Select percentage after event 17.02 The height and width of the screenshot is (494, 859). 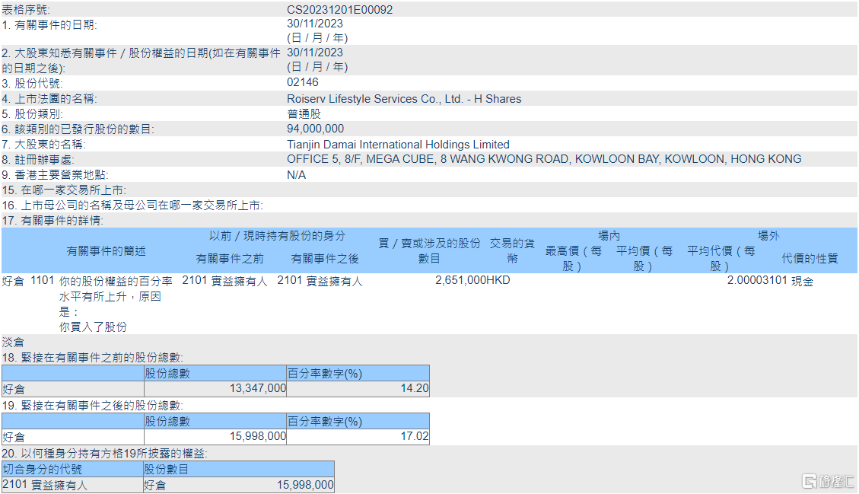coord(414,436)
